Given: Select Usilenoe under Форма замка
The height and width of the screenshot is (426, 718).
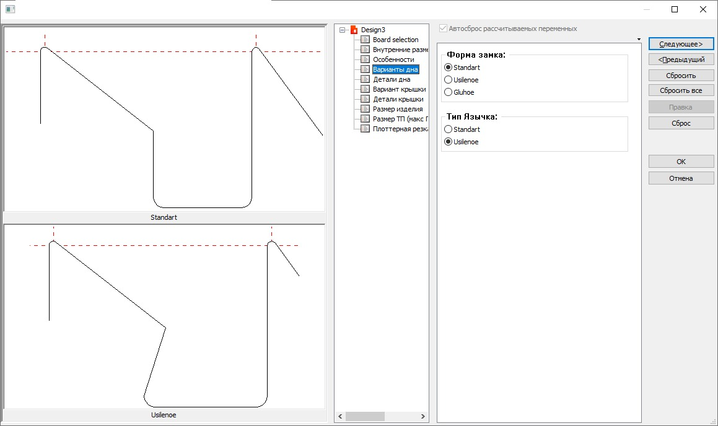Looking at the screenshot, I should pos(449,80).
